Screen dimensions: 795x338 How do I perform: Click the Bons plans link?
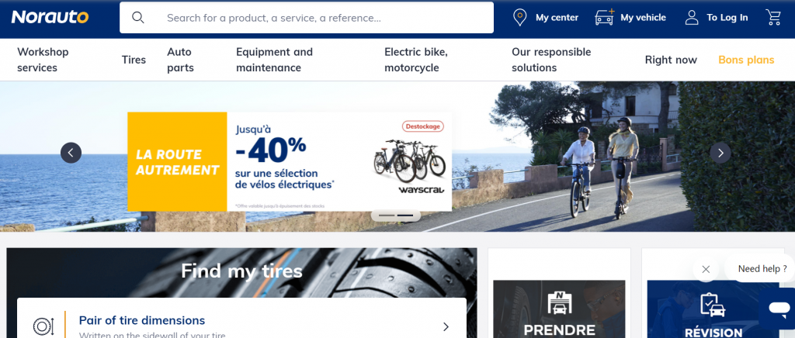746,60
